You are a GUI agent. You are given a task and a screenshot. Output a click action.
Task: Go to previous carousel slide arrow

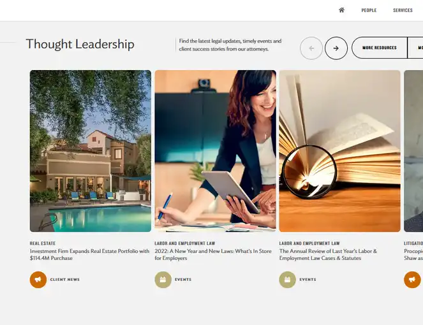pos(311,48)
